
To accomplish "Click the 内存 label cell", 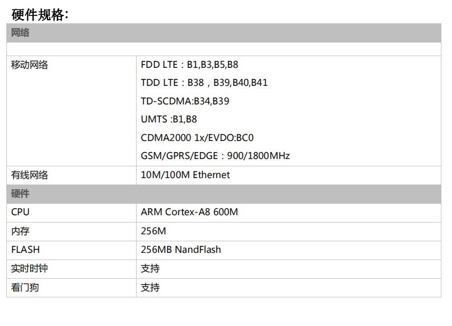I will tap(71, 232).
